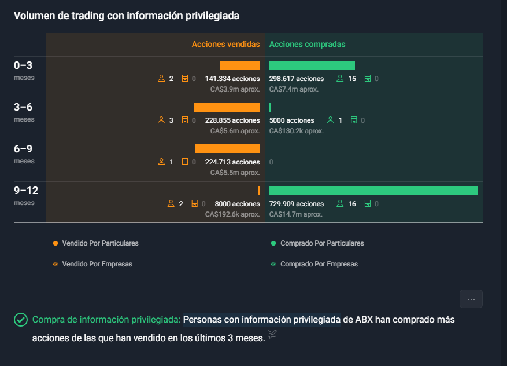
Task: Click 'CA$3.9m aprox.' amount
Action: [x=235, y=89]
